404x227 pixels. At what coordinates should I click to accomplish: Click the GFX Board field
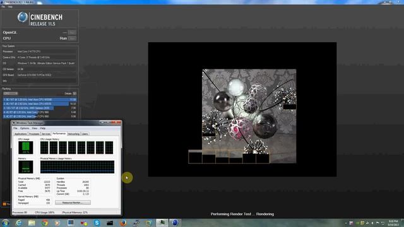(46, 75)
